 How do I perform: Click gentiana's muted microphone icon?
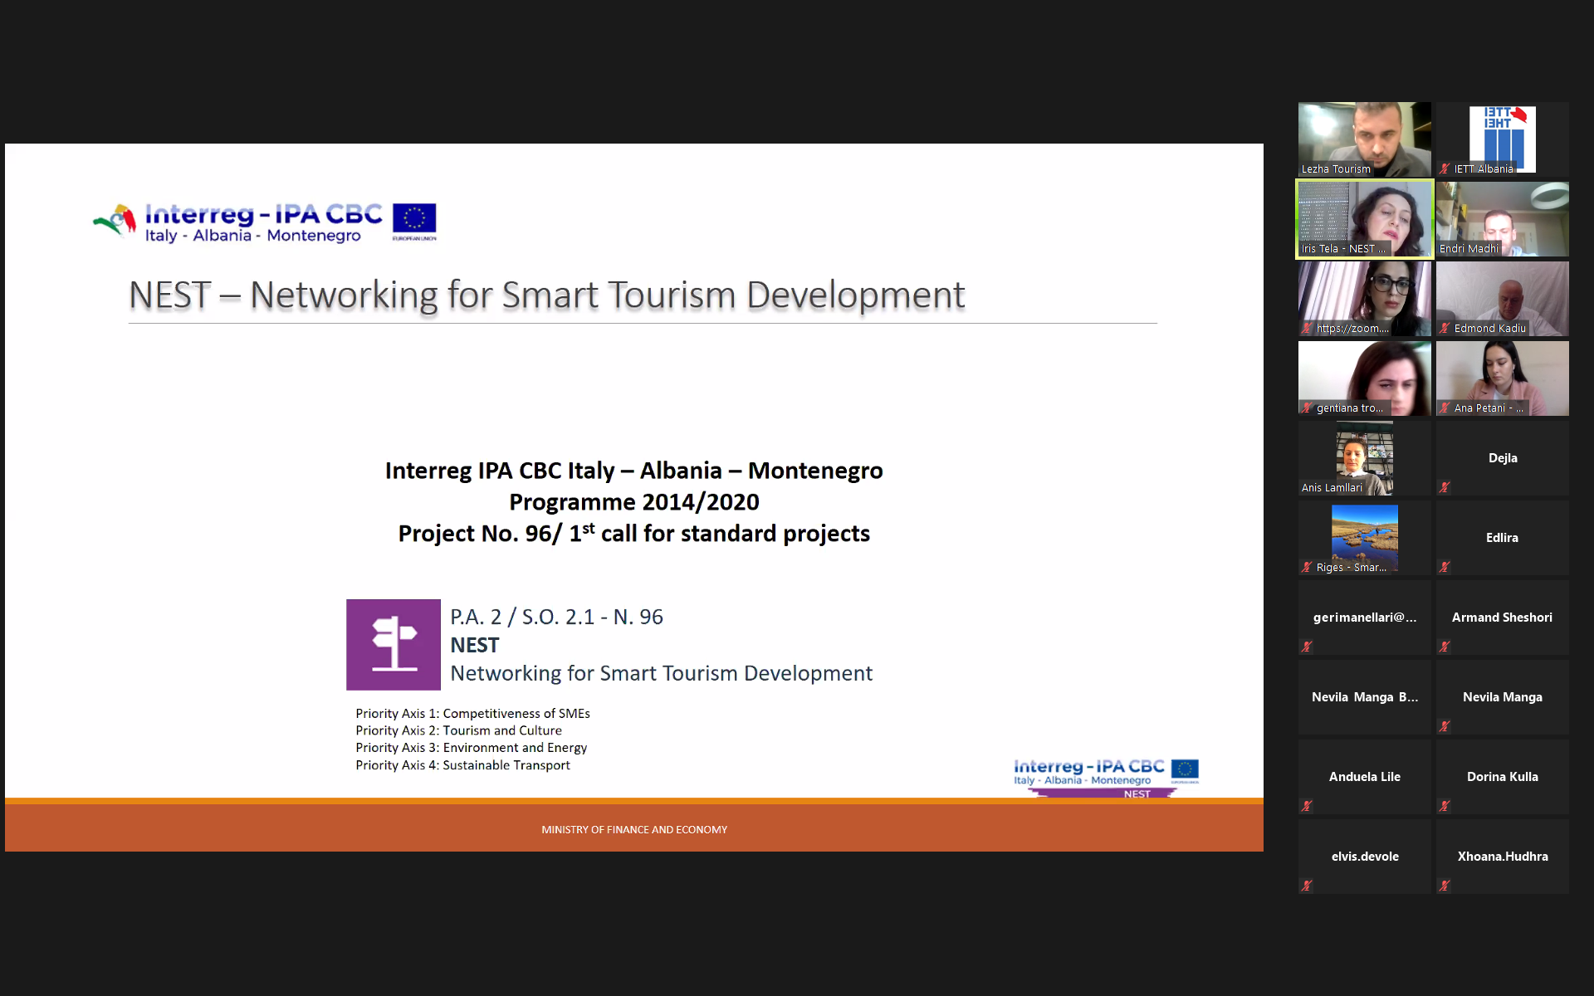coord(1307,408)
